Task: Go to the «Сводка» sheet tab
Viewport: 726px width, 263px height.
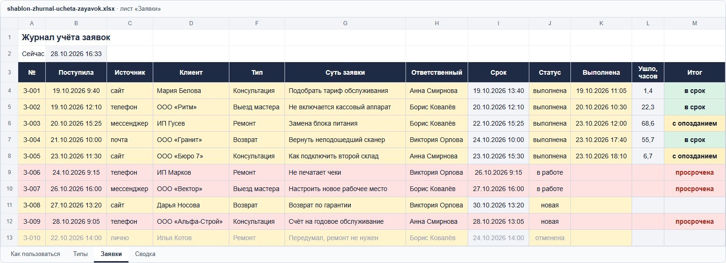Action: pos(145,254)
